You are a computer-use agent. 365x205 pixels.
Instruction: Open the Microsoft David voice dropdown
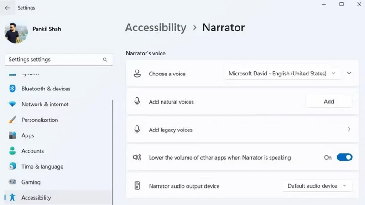click(x=282, y=74)
